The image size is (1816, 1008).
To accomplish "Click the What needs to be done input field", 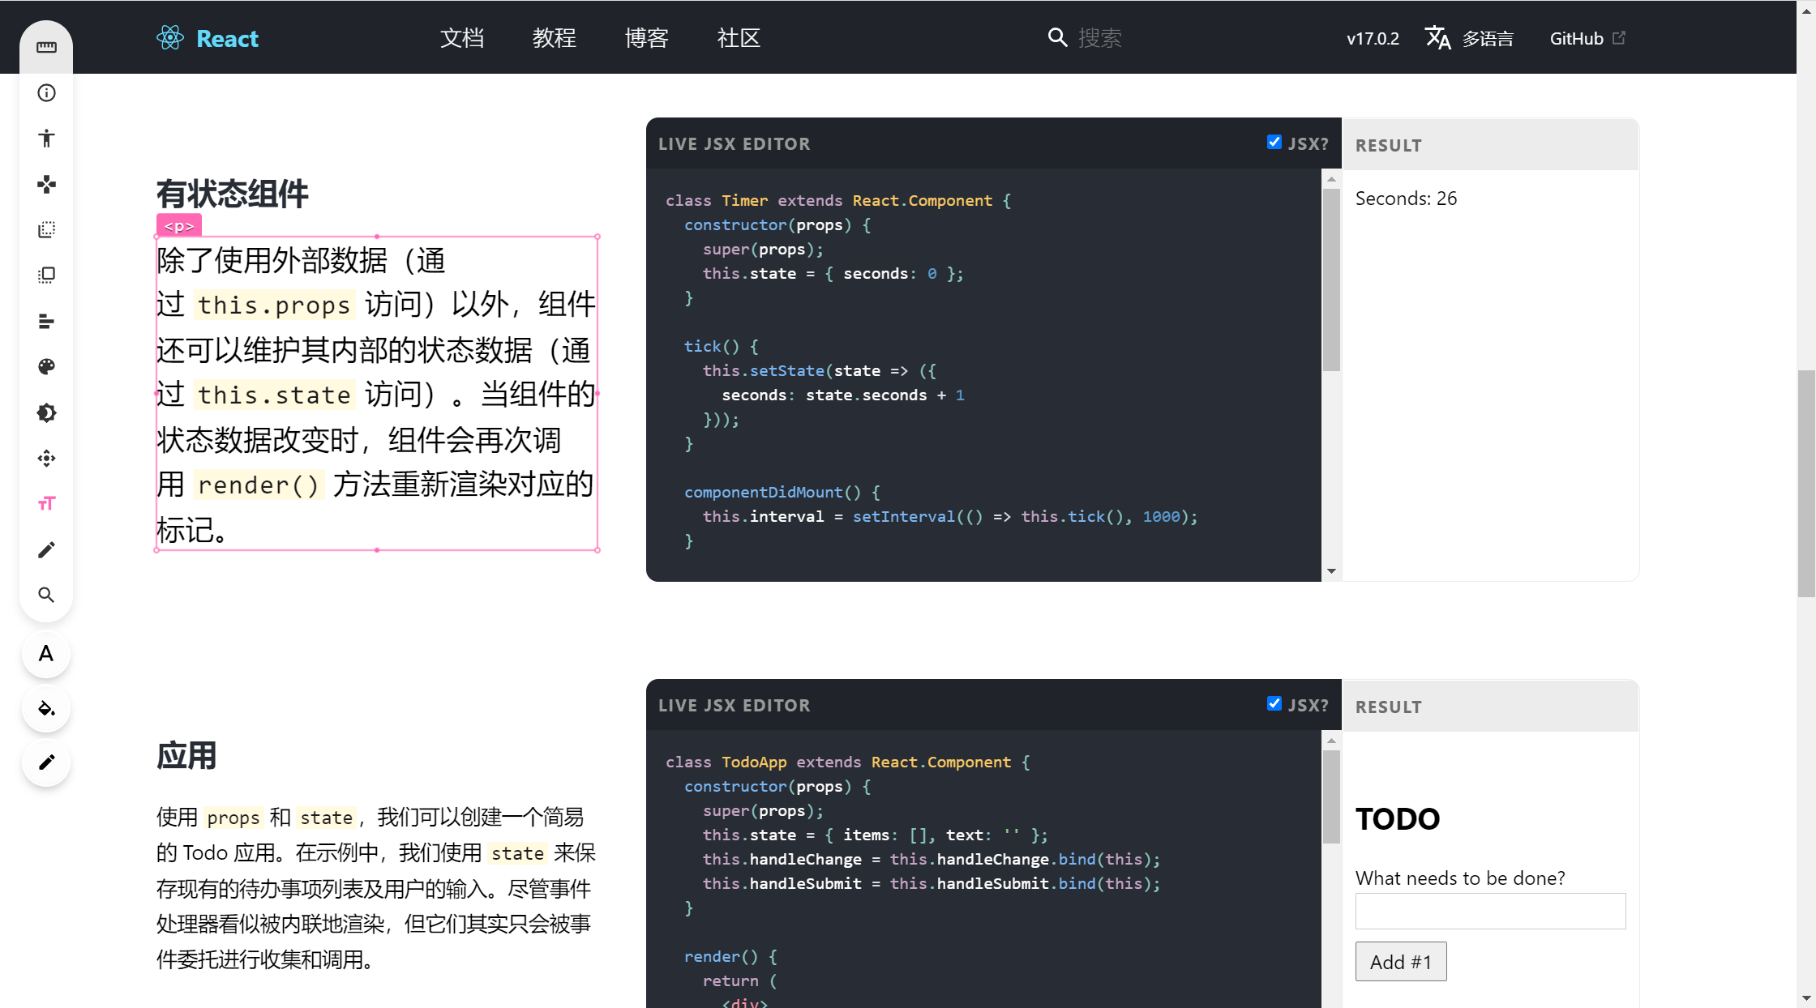I will (x=1490, y=911).
